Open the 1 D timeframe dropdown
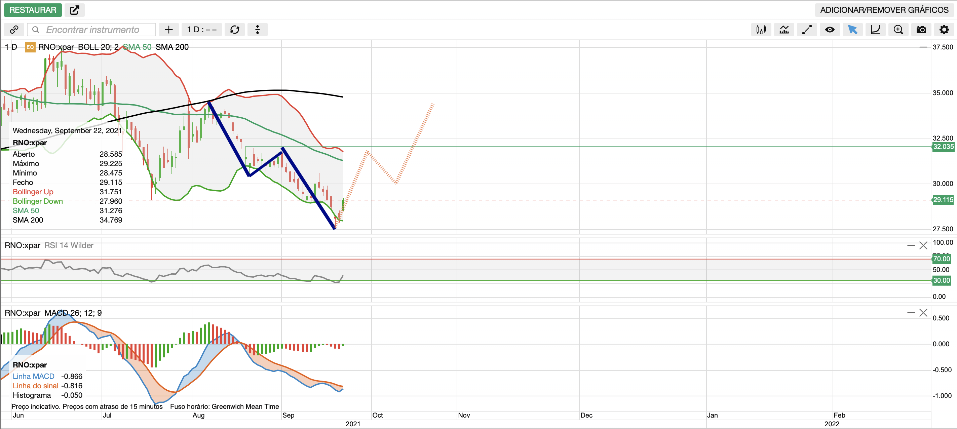957x429 pixels. [x=202, y=30]
